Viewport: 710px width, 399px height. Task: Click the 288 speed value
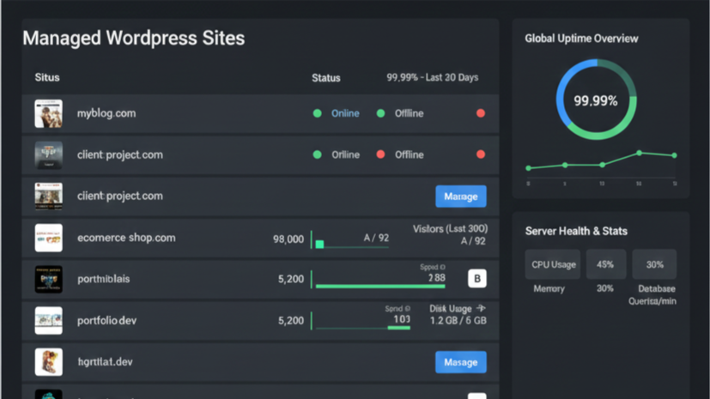(437, 278)
